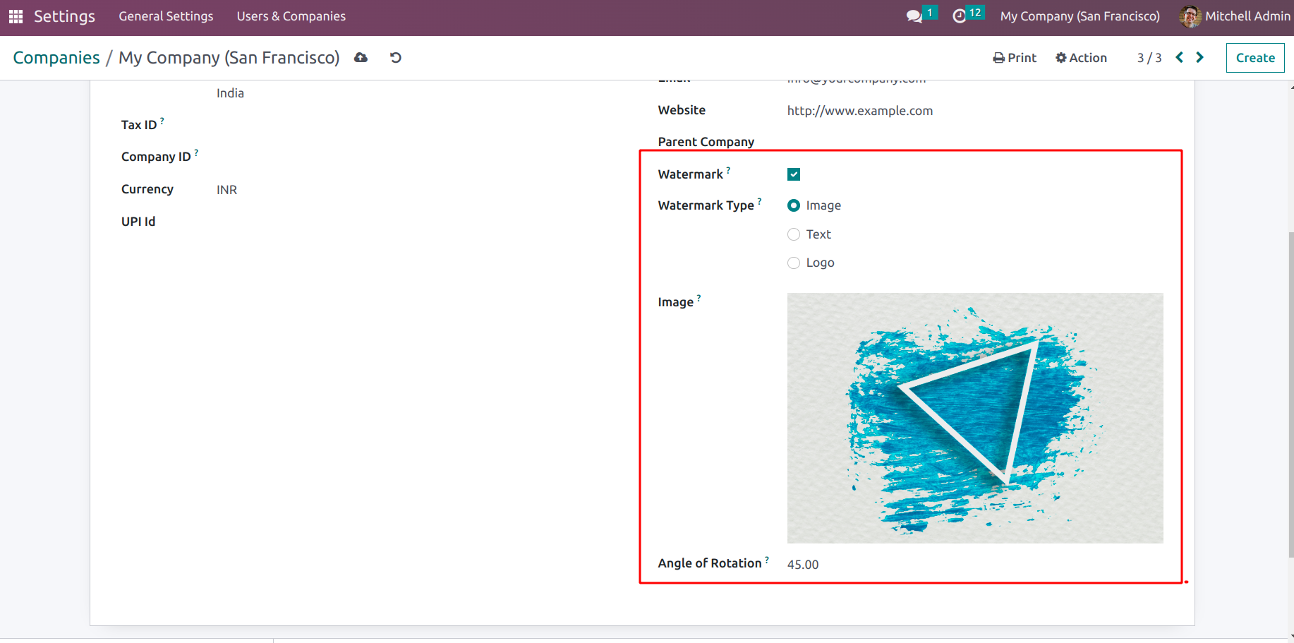The image size is (1294, 643).
Task: Open the website http://www.example.com link
Action: pyautogui.click(x=860, y=111)
